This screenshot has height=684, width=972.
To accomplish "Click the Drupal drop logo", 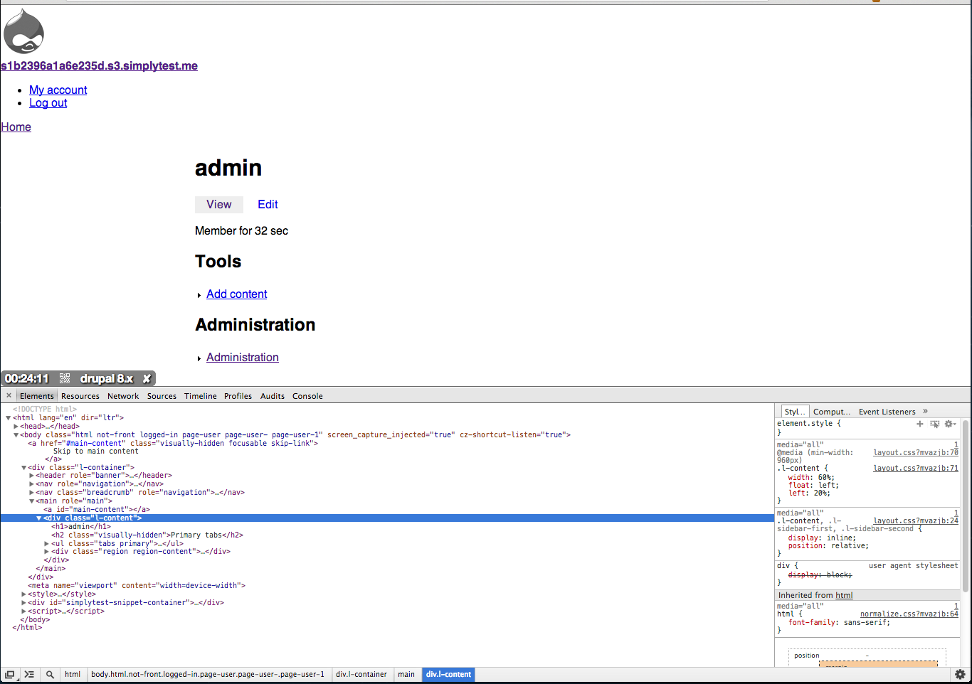I will coord(23,31).
